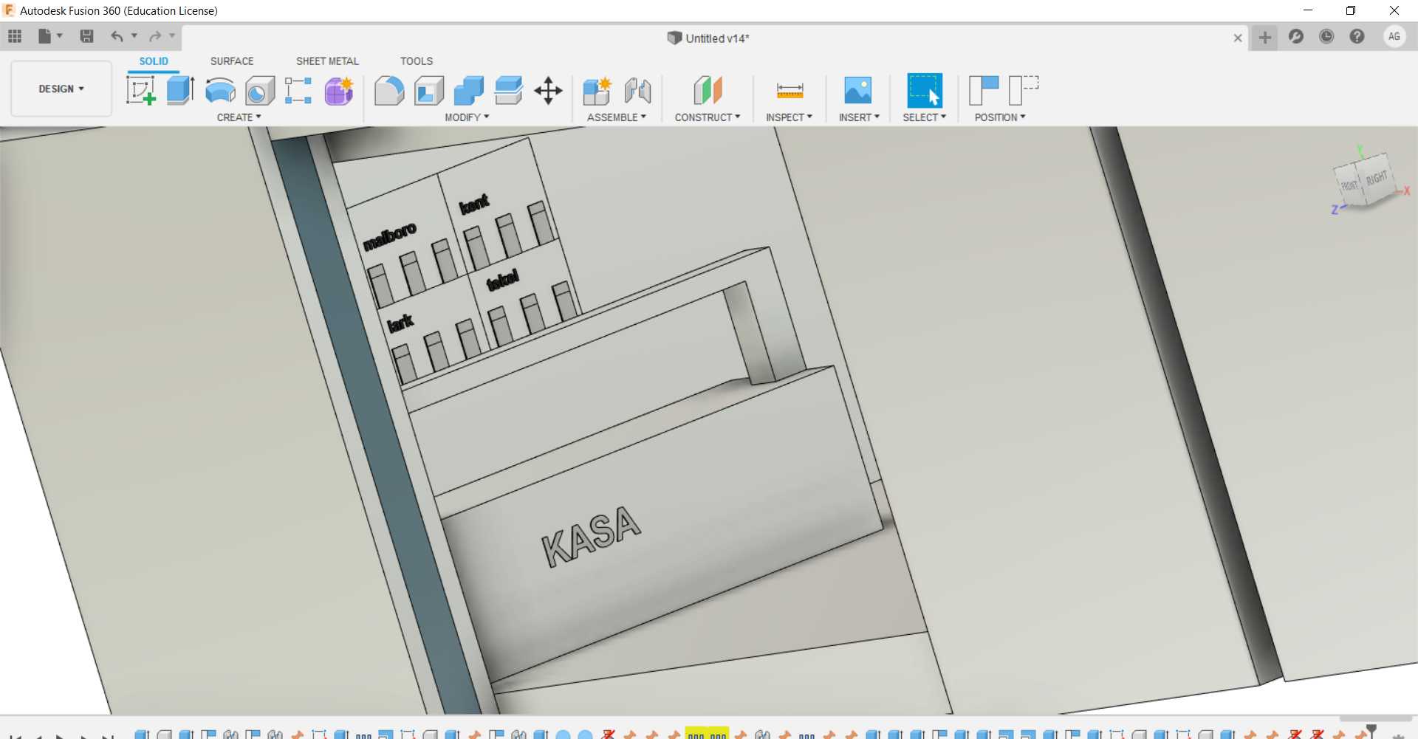
Task: Expand the ASSEMBLE menu
Action: click(x=617, y=117)
